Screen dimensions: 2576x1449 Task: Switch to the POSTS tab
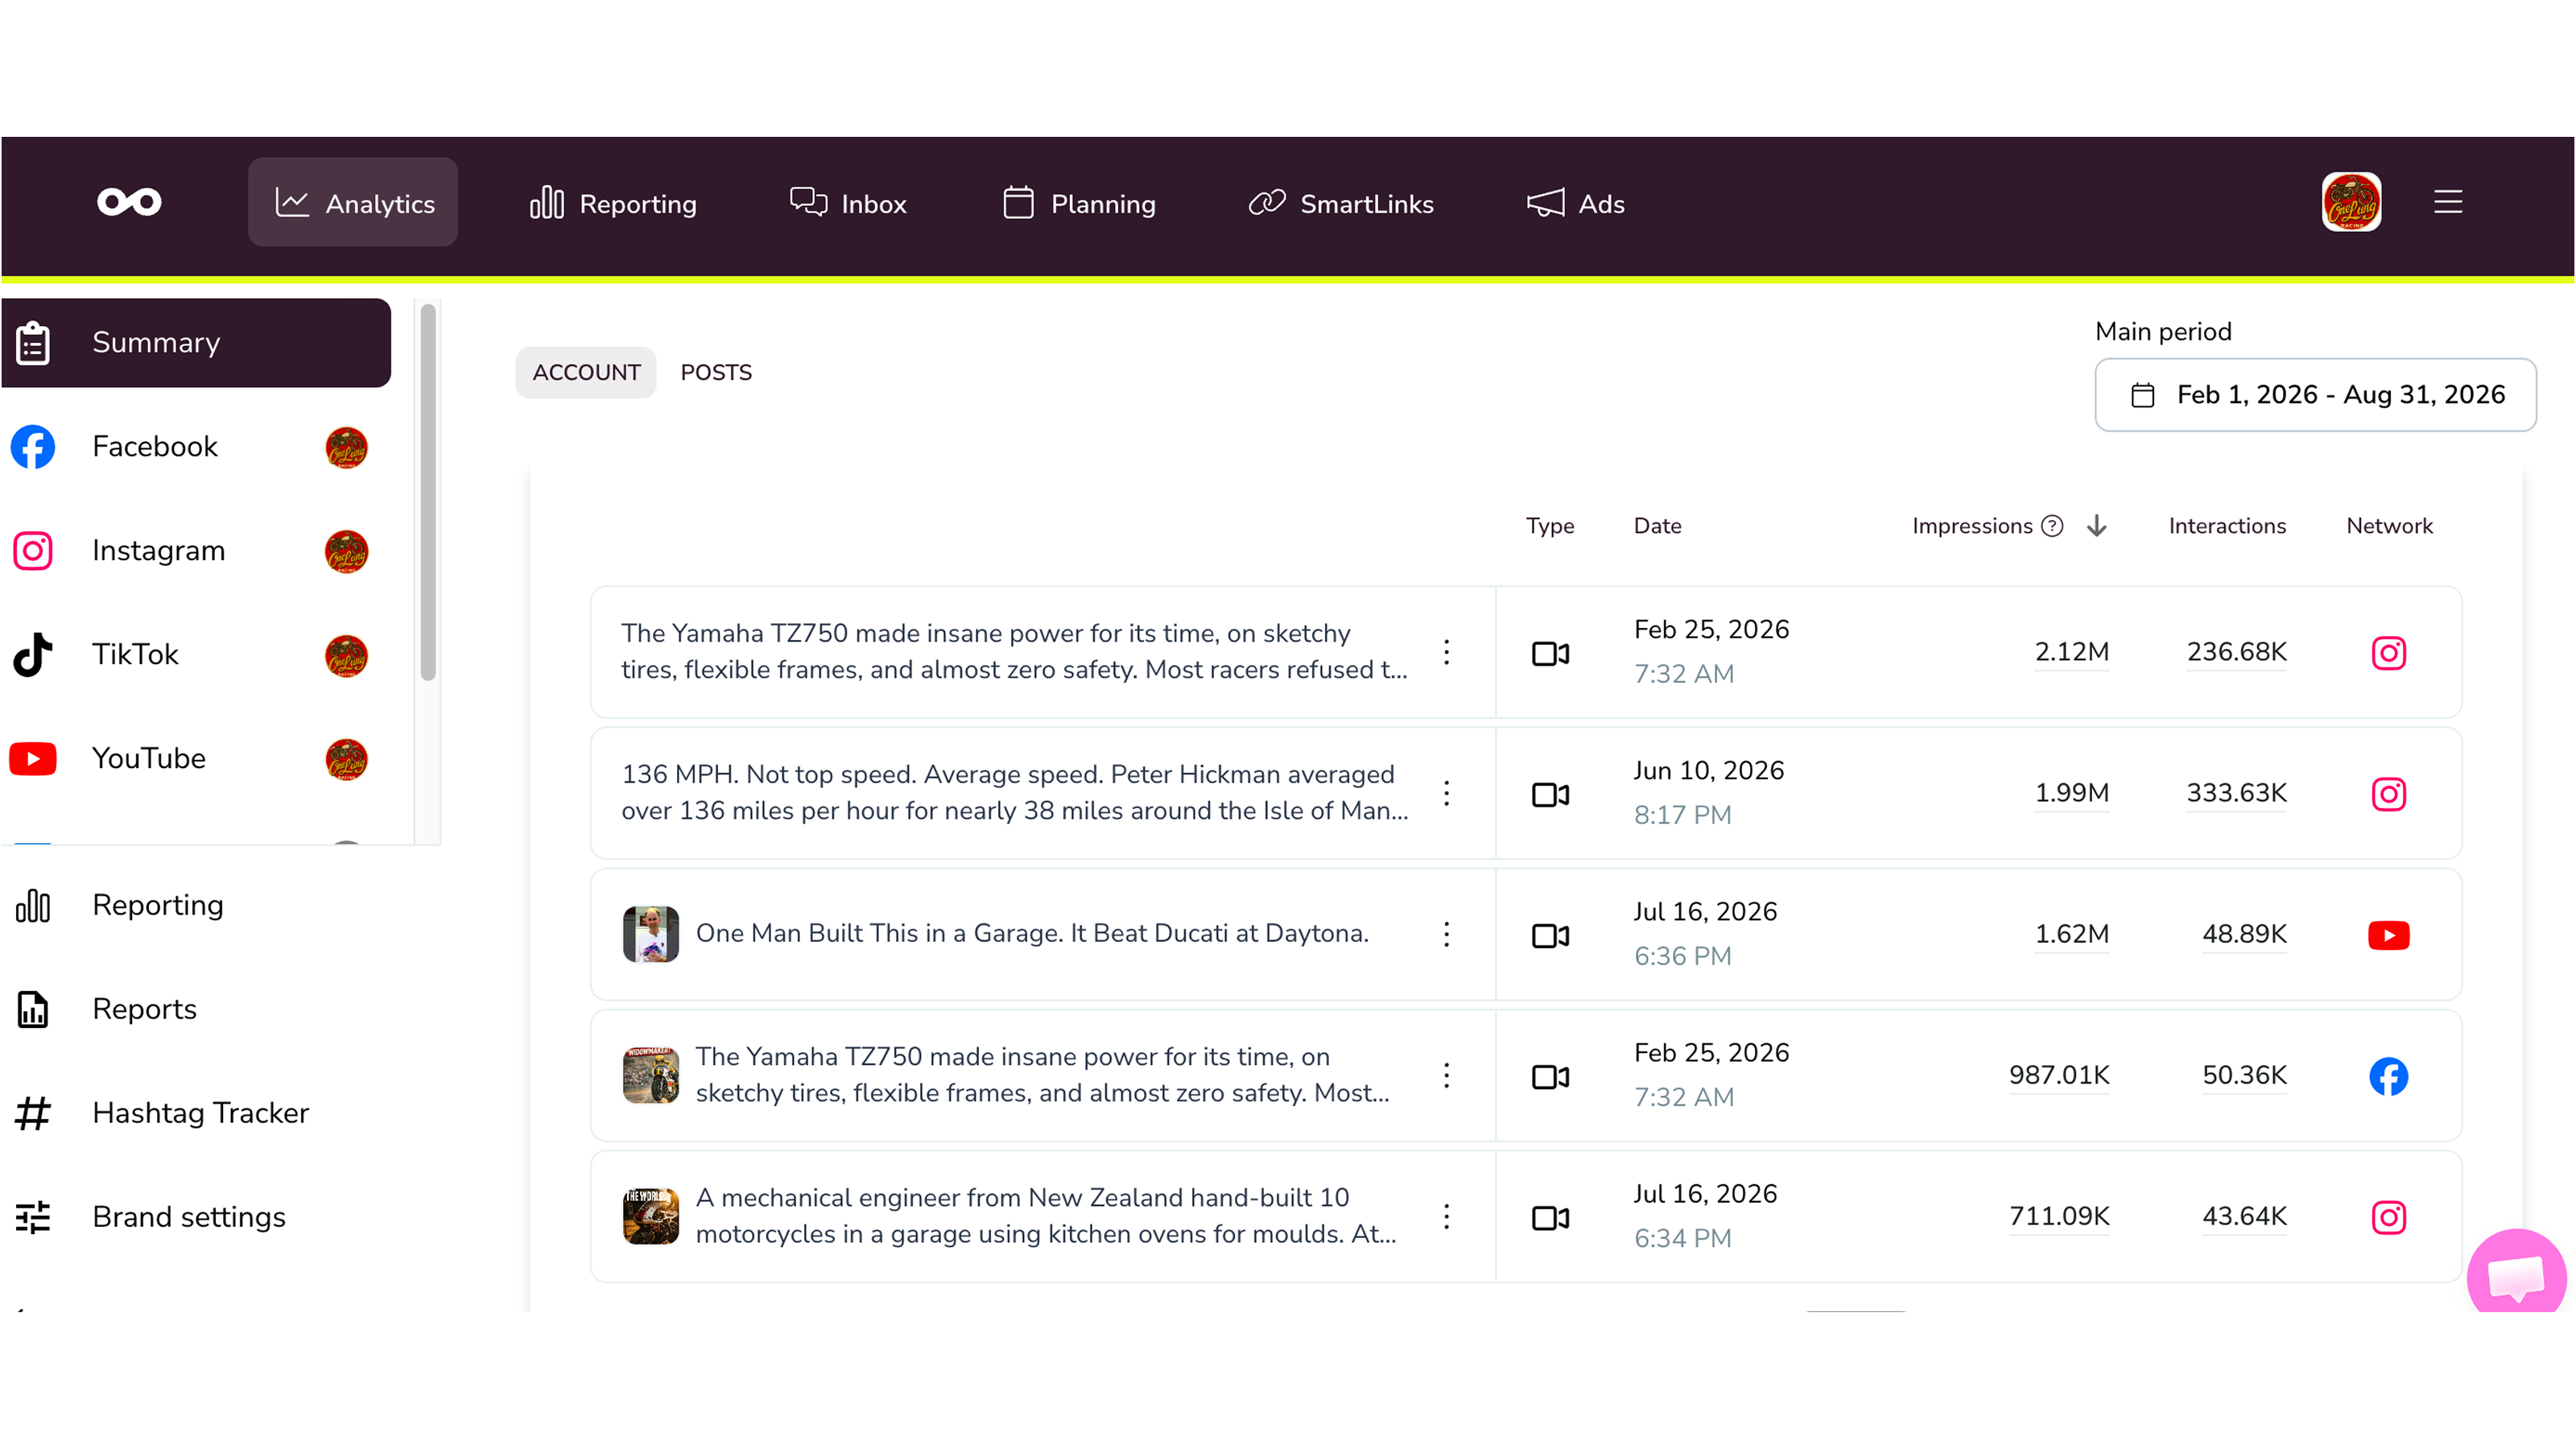point(716,372)
